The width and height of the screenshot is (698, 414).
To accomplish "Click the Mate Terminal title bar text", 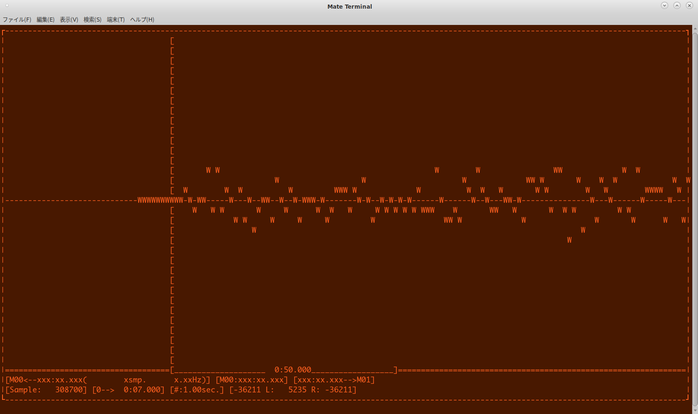I will 349,6.
